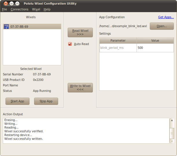
Task: Close the Wixel Configuration Utility window
Action: point(5,3)
